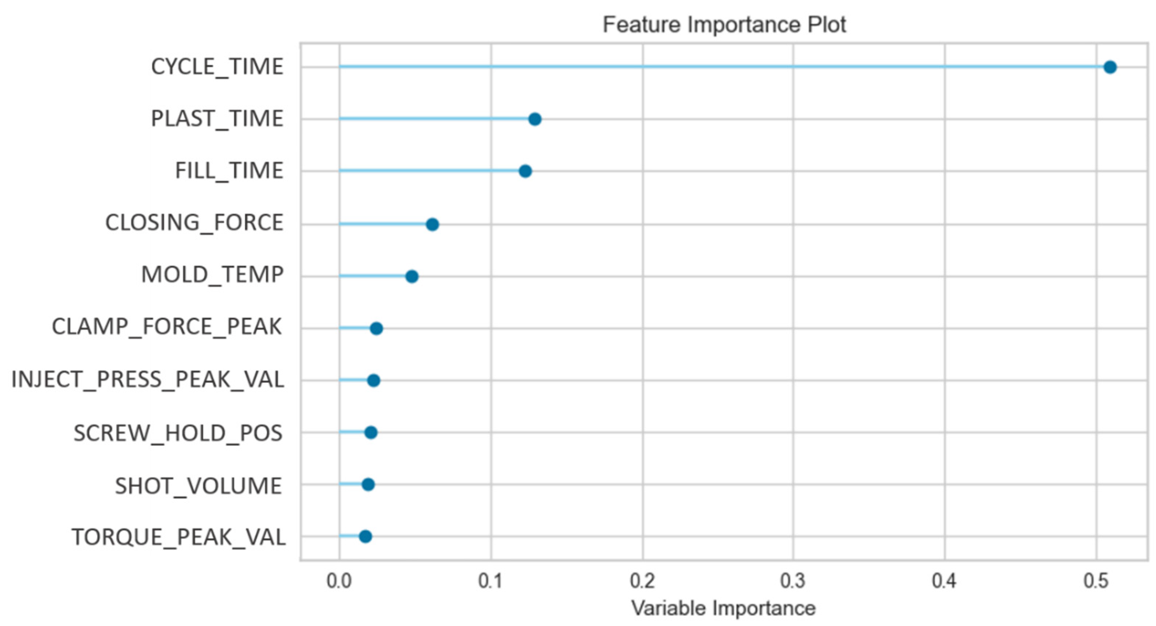The width and height of the screenshot is (1156, 626).
Task: Click the CLAMP_FORCE_PEAK data point dot
Action: click(x=376, y=329)
